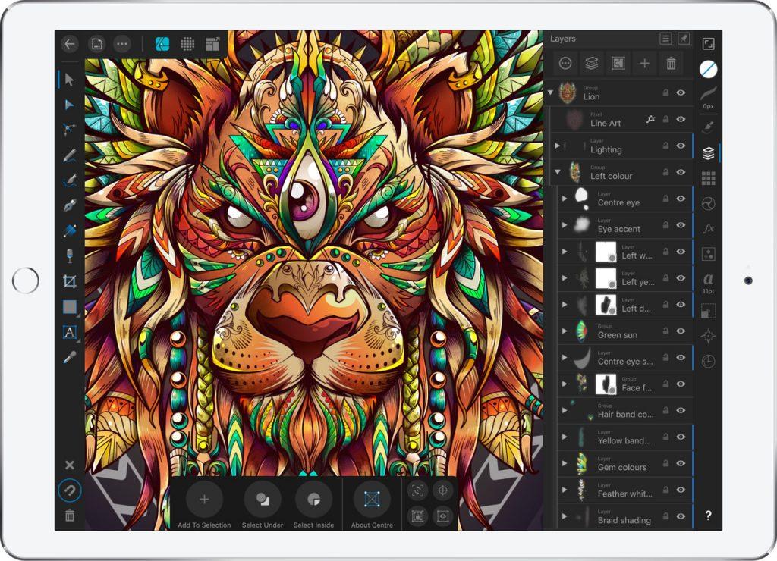Viewport: 777px width, 561px height.
Task: Tap the Select Inside button
Action: [313, 500]
